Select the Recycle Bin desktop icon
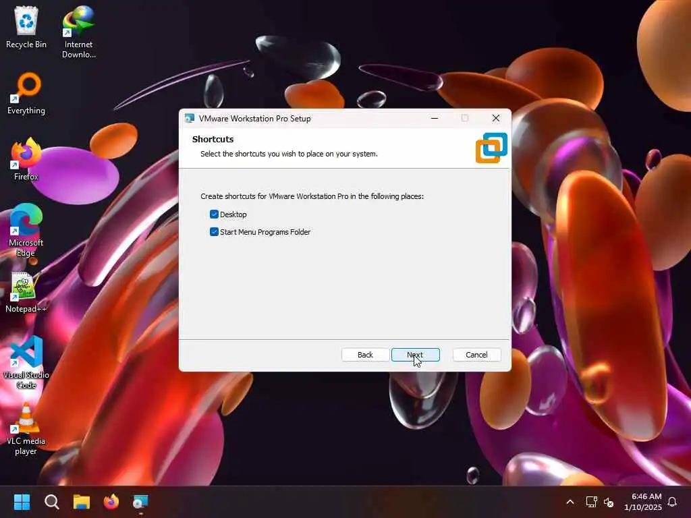The height and width of the screenshot is (518, 691). pyautogui.click(x=26, y=27)
